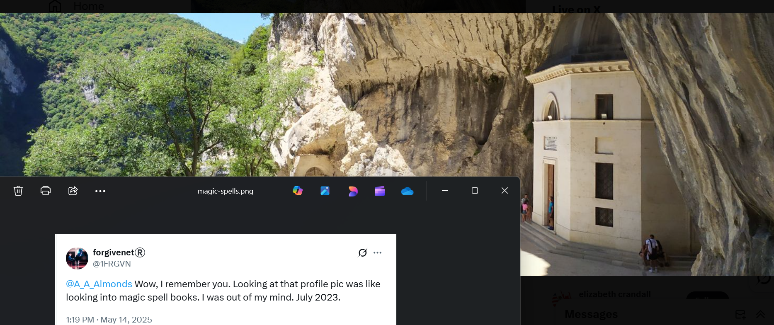View the forgivenet profile avatar
This screenshot has width=774, height=325.
click(77, 258)
